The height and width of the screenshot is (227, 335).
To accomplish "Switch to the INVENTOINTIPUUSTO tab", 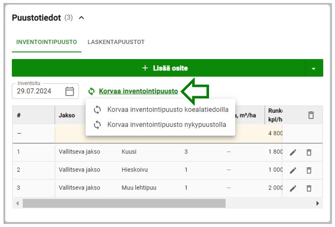I will [x=46, y=42].
